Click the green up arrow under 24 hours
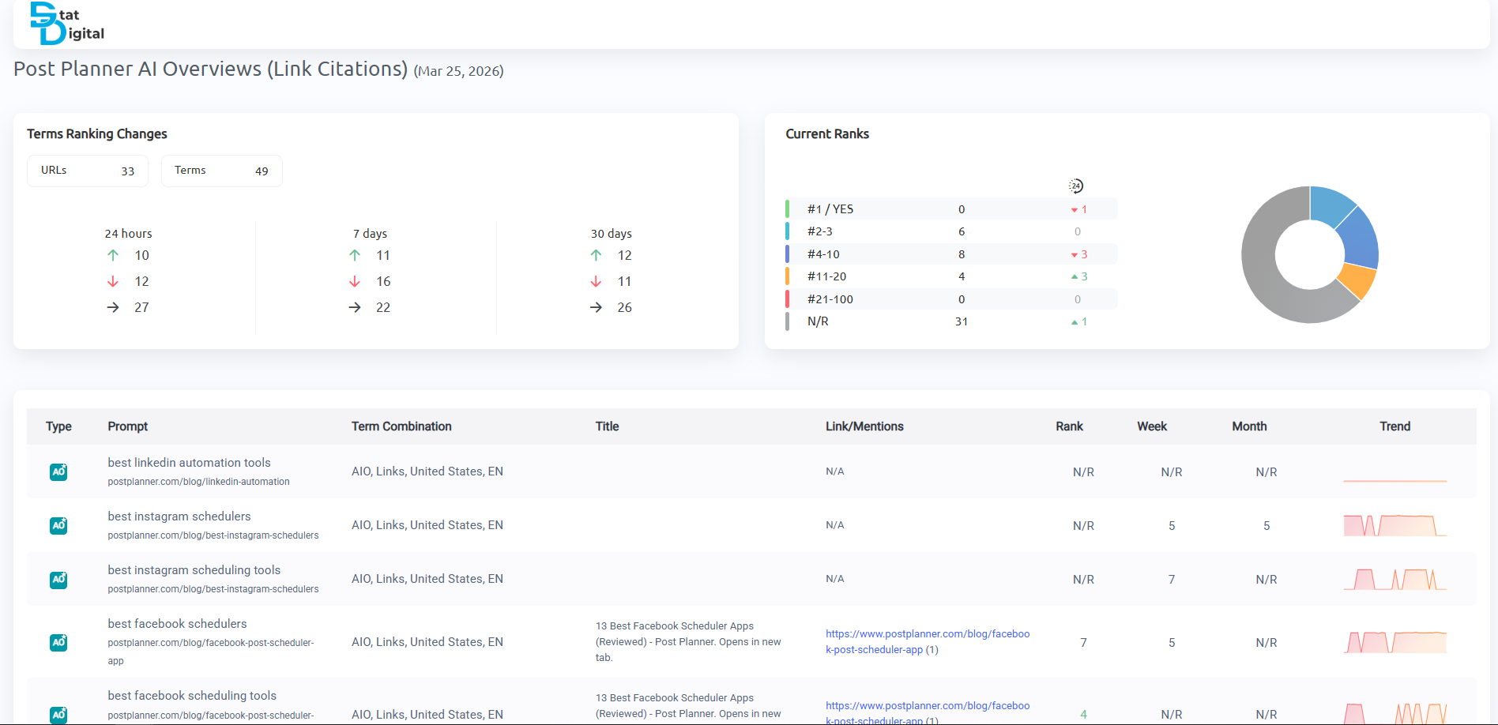Image resolution: width=1498 pixels, height=725 pixels. 113,255
